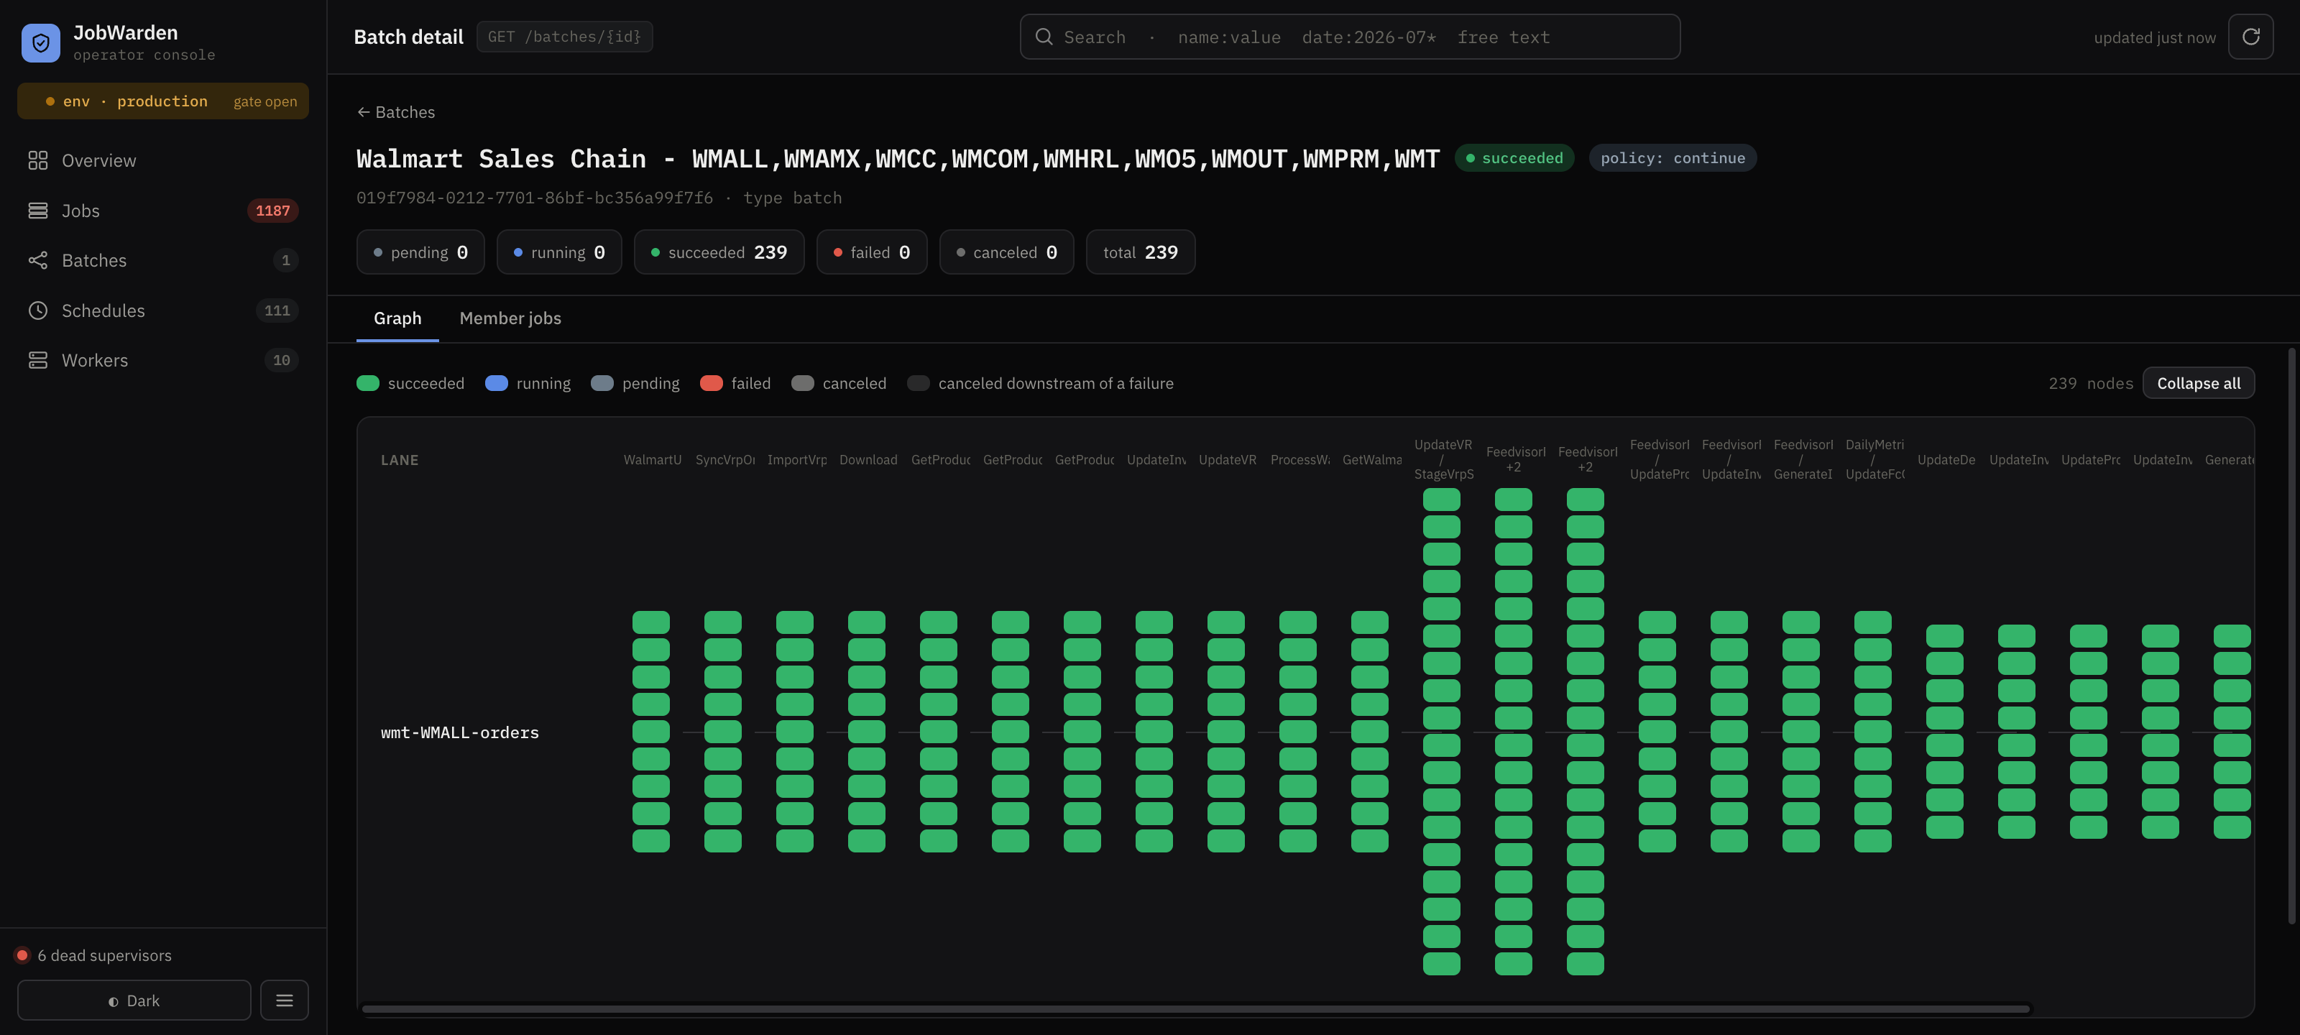2300x1035 pixels.
Task: Click the UpdatePrc column header near right
Action: point(2090,460)
